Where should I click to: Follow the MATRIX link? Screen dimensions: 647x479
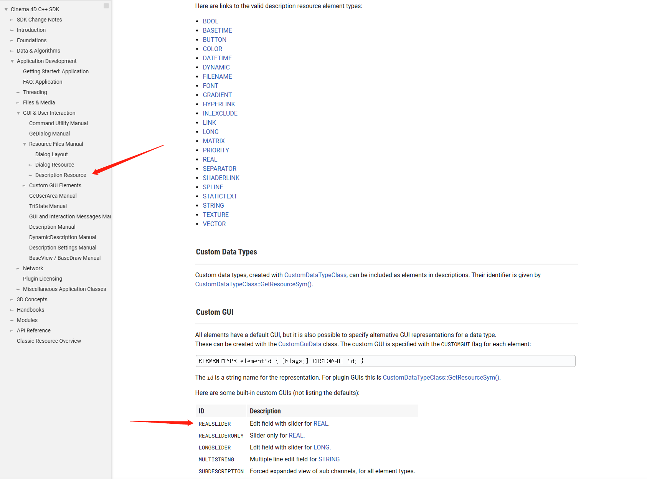click(214, 141)
